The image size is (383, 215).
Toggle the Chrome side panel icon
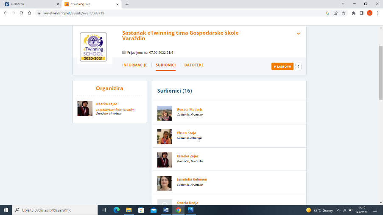click(361, 13)
